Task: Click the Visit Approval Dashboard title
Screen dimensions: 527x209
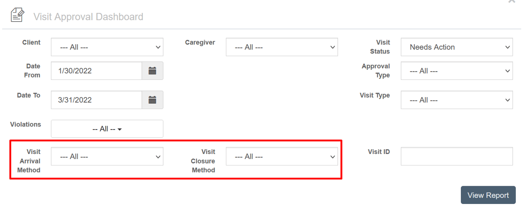Action: [x=88, y=17]
